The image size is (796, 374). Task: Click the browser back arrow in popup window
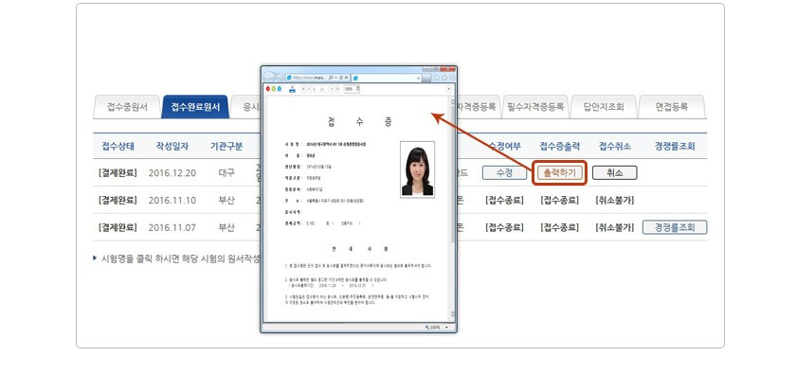269,78
